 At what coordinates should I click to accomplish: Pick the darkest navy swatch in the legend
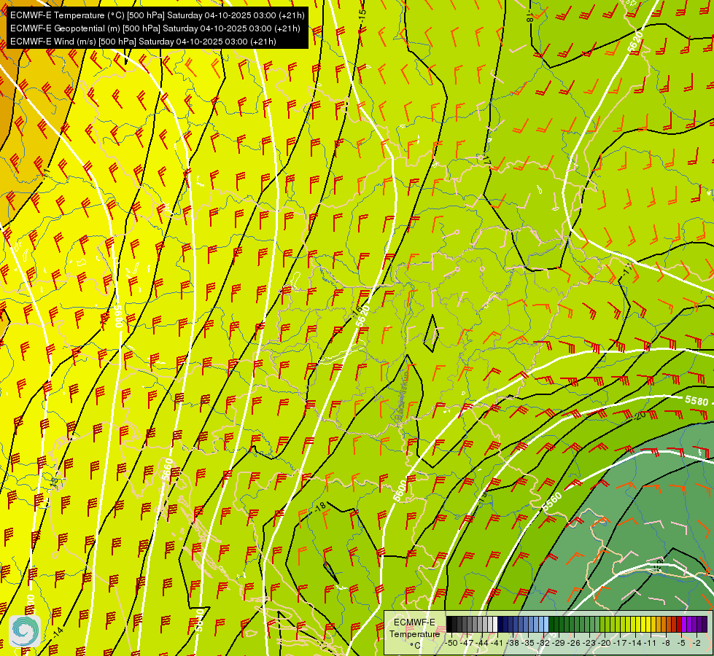[500, 624]
